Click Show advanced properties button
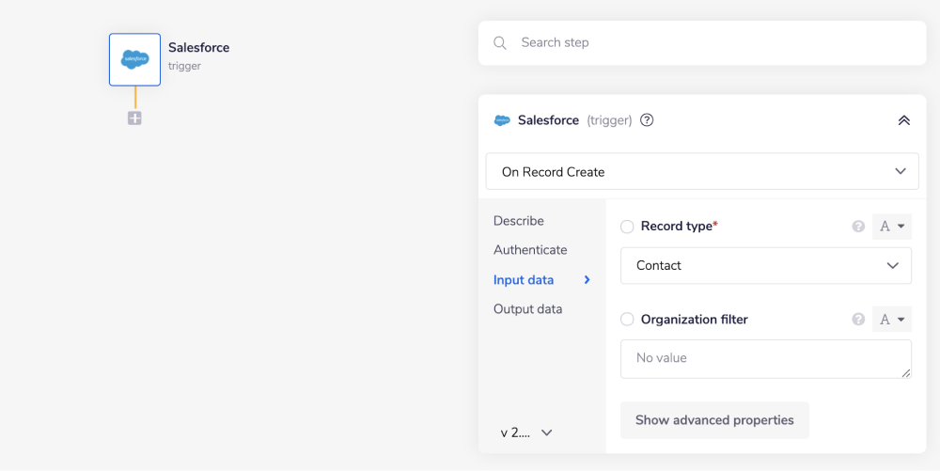The width and height of the screenshot is (940, 471). coord(714,420)
